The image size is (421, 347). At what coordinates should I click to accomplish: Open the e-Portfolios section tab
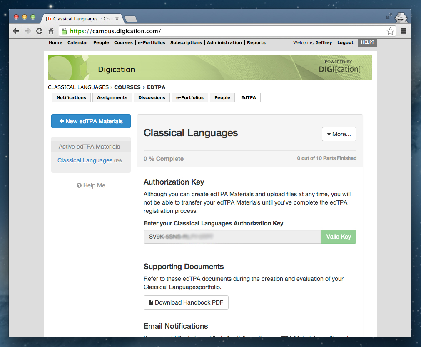coord(189,97)
